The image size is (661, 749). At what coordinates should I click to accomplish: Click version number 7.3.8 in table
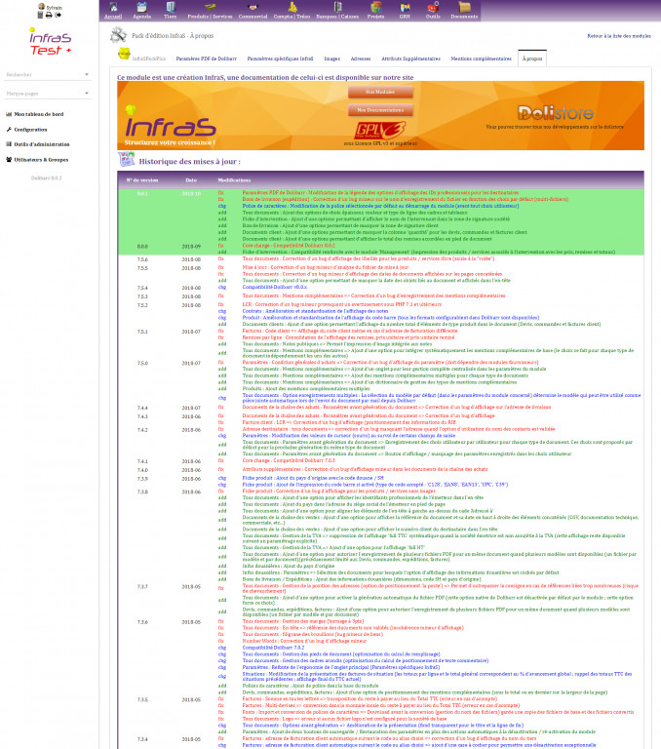point(142,492)
